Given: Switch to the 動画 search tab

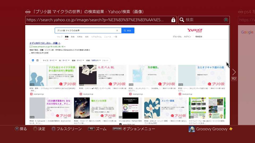Looking at the screenshot, I should click(73, 37).
